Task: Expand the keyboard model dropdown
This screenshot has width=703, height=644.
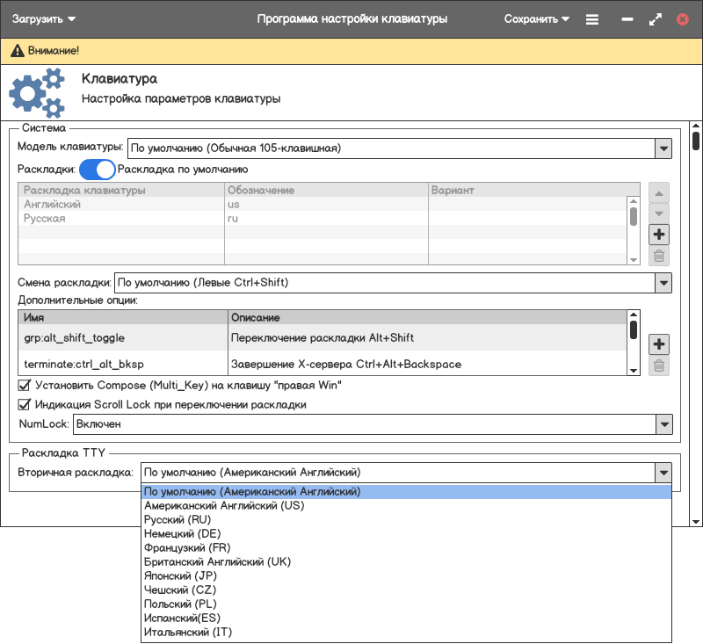Action: pyautogui.click(x=663, y=148)
